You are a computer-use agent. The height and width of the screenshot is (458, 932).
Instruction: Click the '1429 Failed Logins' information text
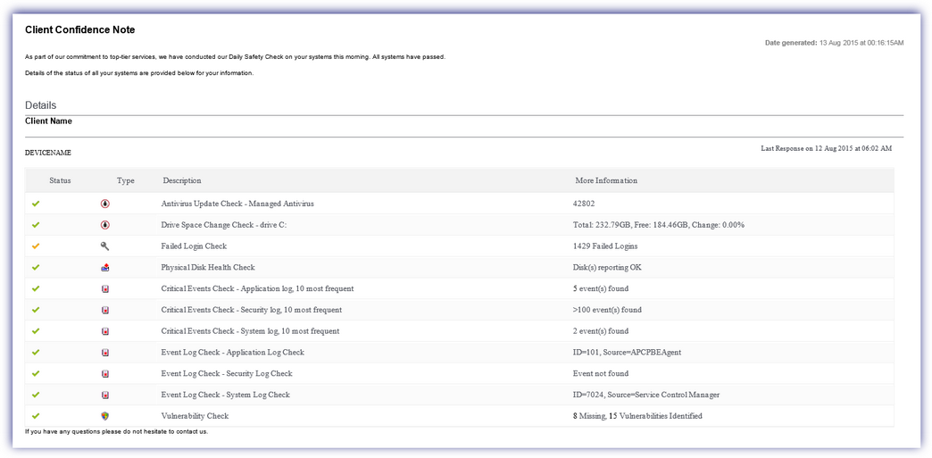point(606,246)
